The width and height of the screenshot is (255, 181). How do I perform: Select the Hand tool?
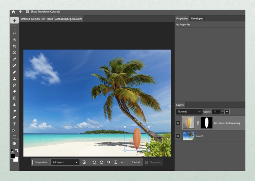[15, 143]
